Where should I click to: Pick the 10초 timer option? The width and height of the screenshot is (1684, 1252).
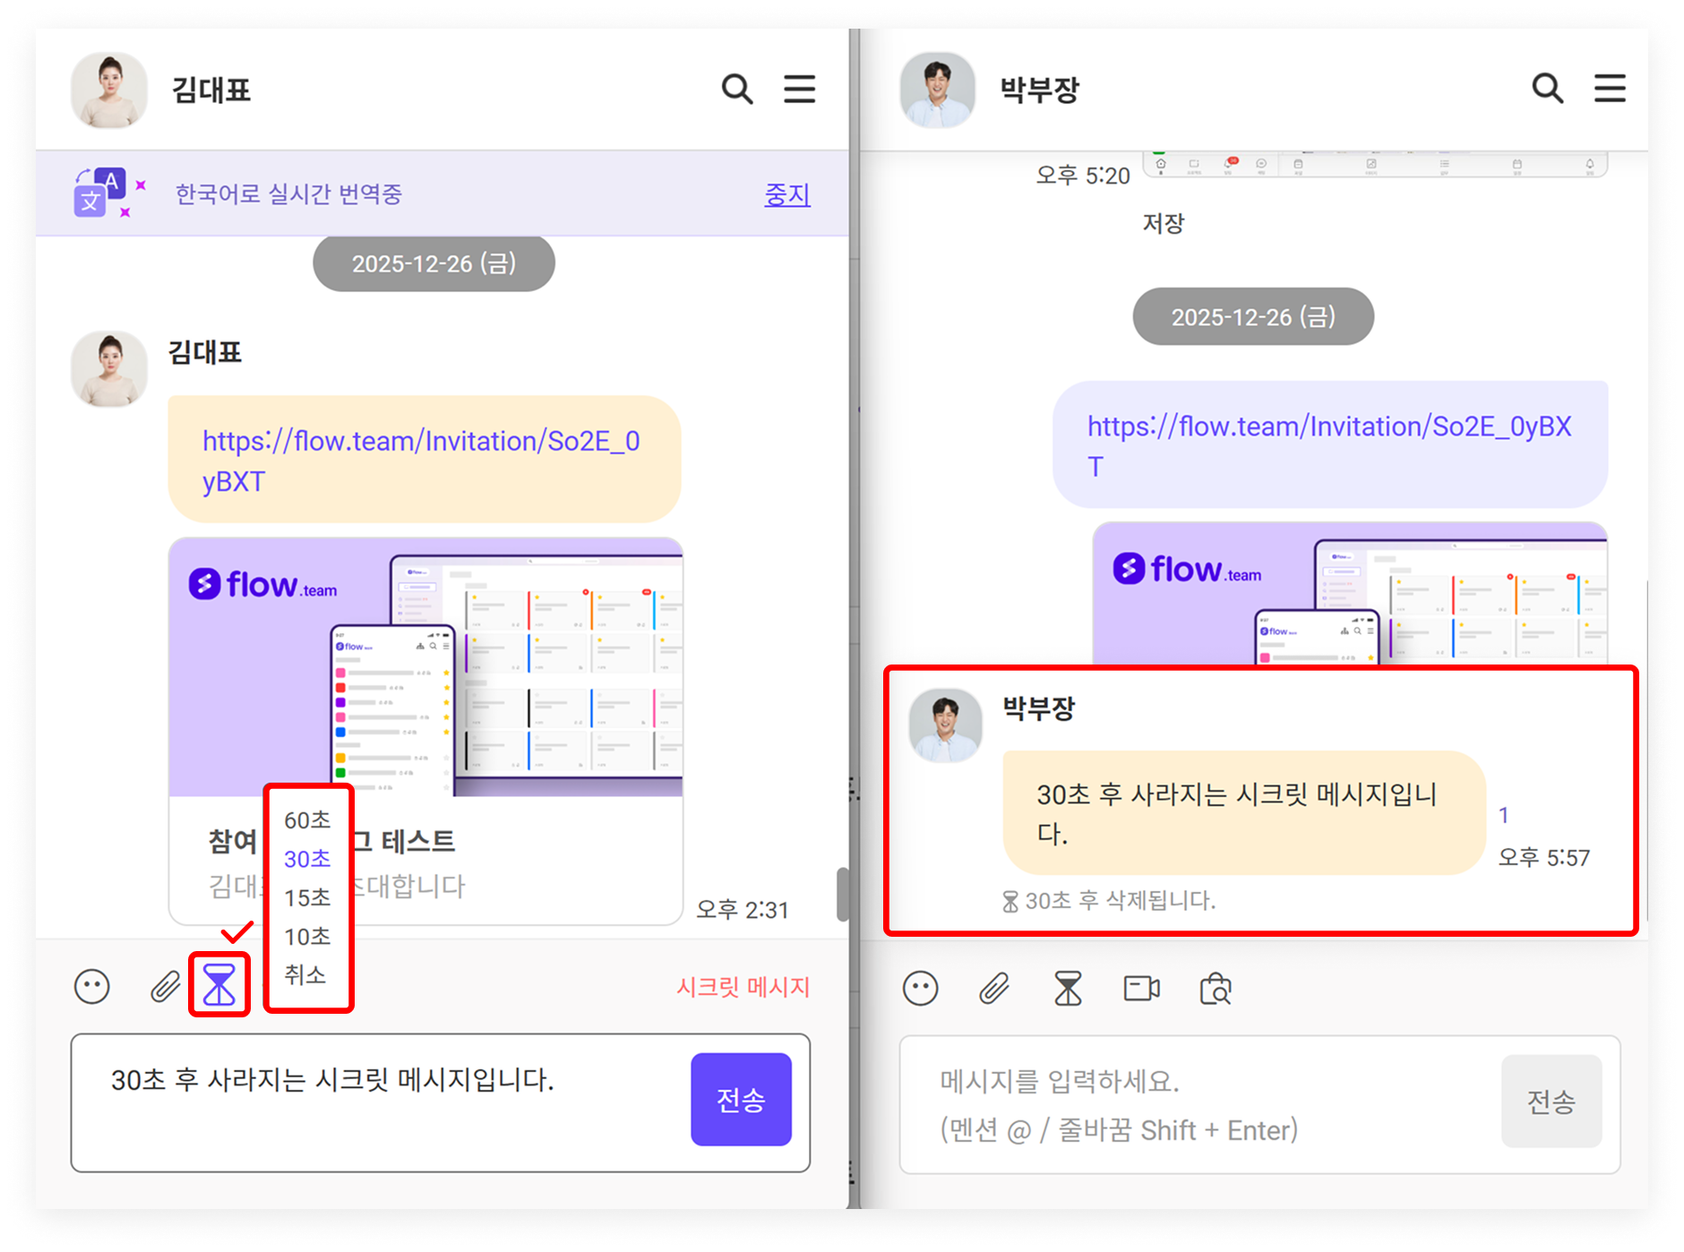(307, 937)
